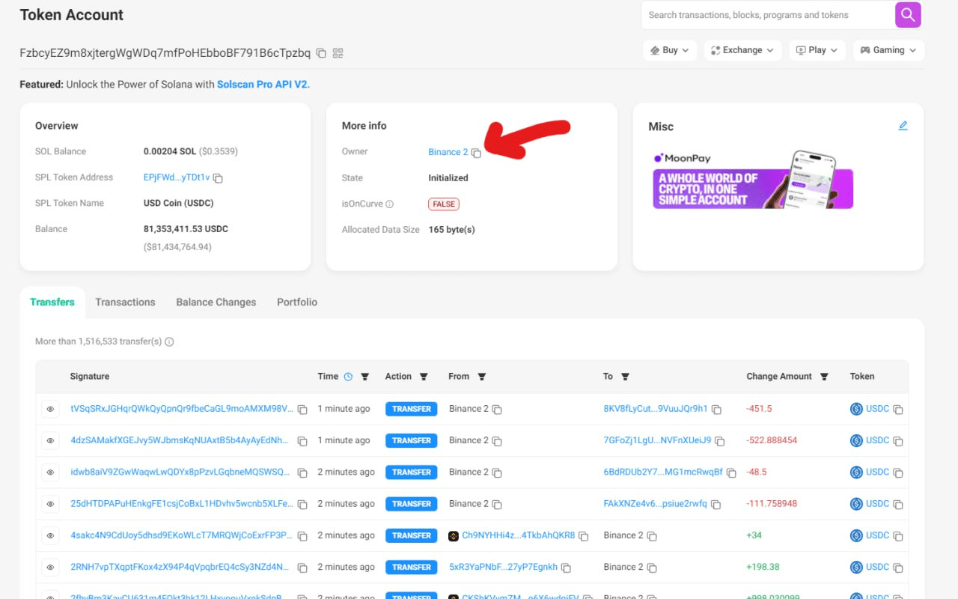
Task: Select the Transfers tab
Action: click(52, 302)
